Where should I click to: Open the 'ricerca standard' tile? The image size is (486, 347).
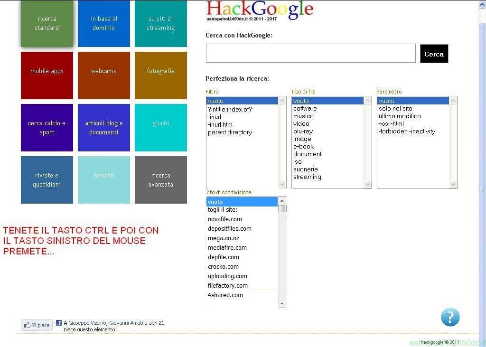pos(47,23)
